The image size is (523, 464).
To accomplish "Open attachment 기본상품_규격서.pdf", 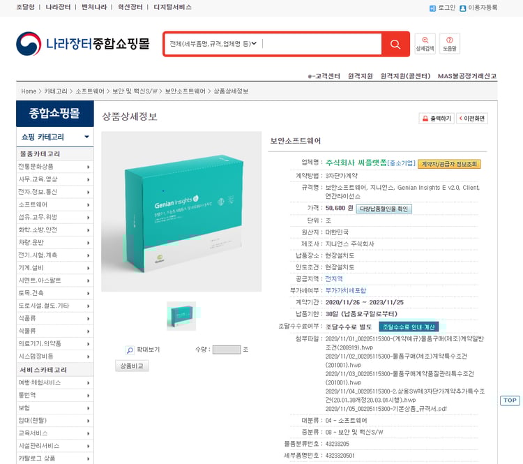I will pyautogui.click(x=386, y=409).
